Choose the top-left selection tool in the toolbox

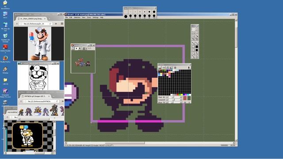coord(193,29)
